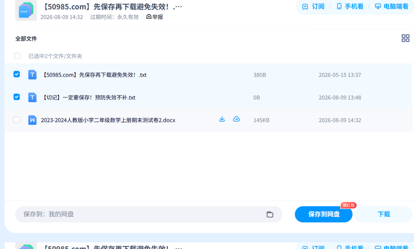Toggle the select-all files checkbox
Screen dimensions: 414x249
point(17,56)
